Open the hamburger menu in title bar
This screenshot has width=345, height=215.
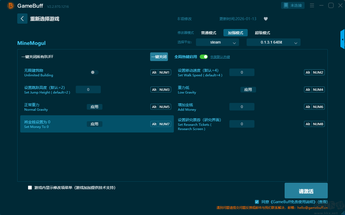tap(312, 6)
